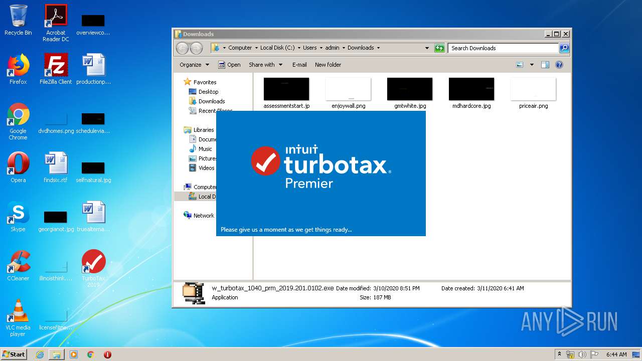Open findsix.rtf document on desktop
642x361 pixels.
tap(56, 167)
